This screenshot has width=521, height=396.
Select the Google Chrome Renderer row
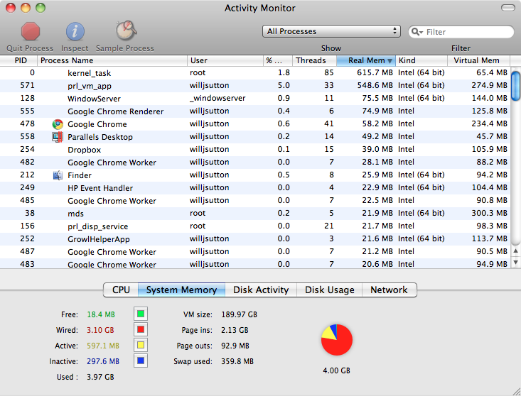pyautogui.click(x=255, y=111)
